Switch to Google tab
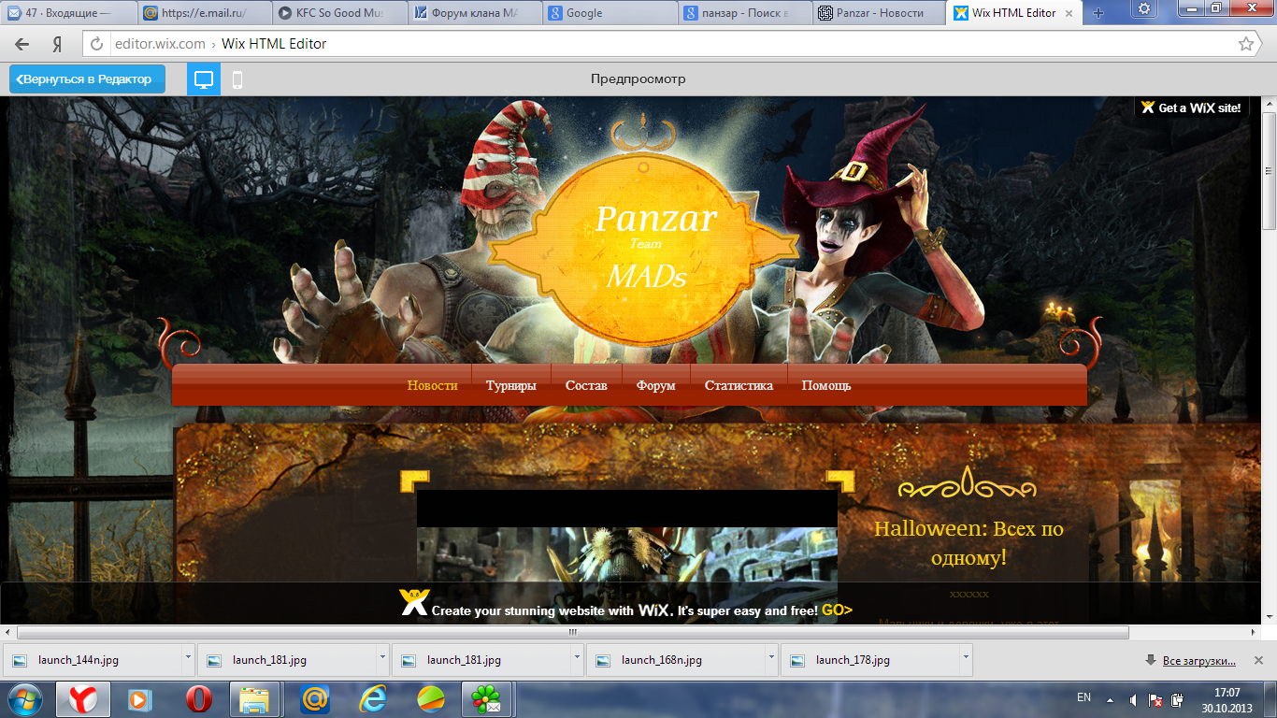Image resolution: width=1277 pixels, height=718 pixels. click(x=610, y=13)
